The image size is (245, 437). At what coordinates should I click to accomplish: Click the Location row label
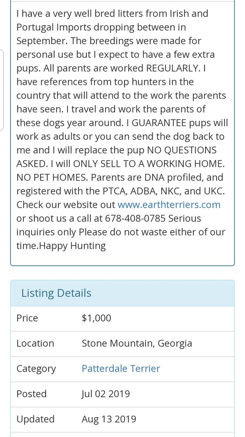(x=35, y=343)
